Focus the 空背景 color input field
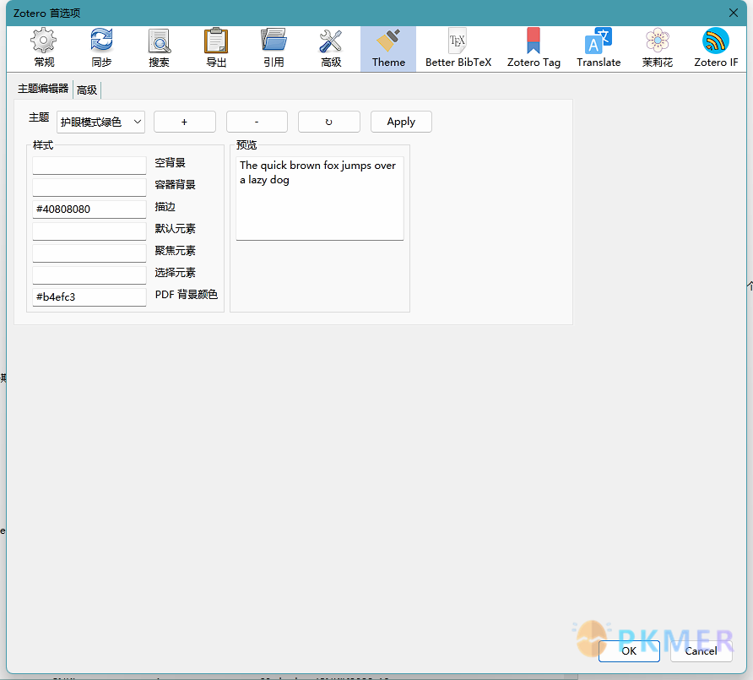This screenshot has width=753, height=680. click(89, 166)
